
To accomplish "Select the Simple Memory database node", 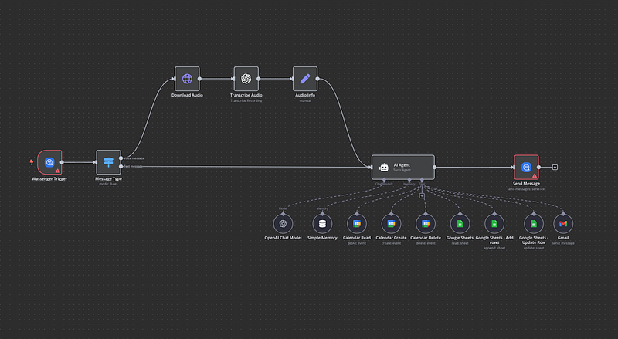I will [x=324, y=223].
